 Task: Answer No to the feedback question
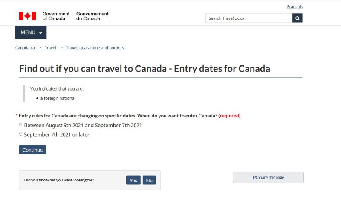click(149, 180)
